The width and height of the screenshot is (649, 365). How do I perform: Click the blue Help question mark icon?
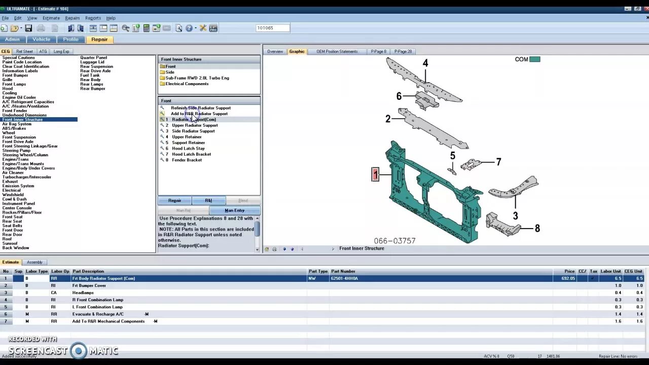point(189,28)
